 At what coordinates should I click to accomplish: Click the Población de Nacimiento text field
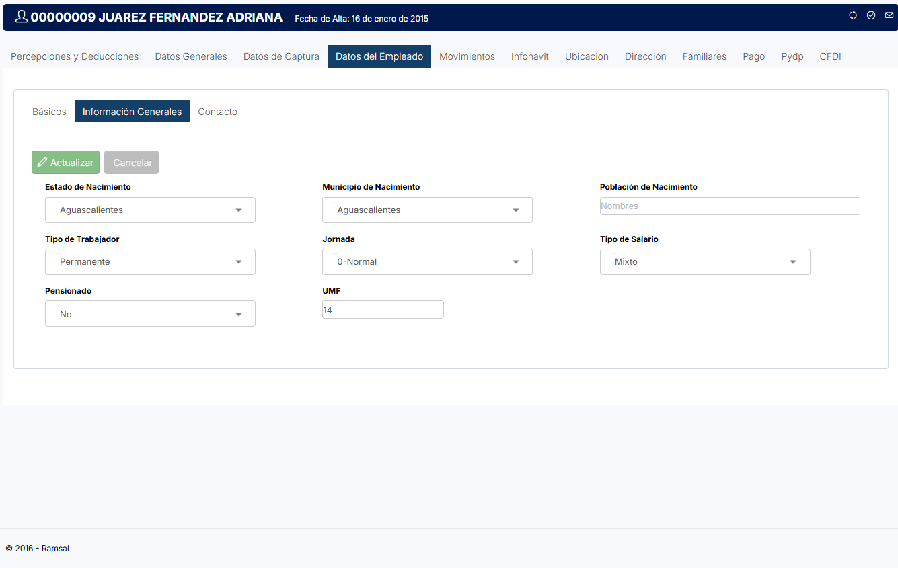729,206
